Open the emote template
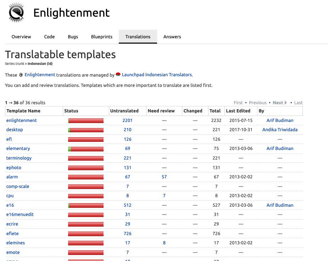Viewport: 328px width, 261px height. pos(13,252)
